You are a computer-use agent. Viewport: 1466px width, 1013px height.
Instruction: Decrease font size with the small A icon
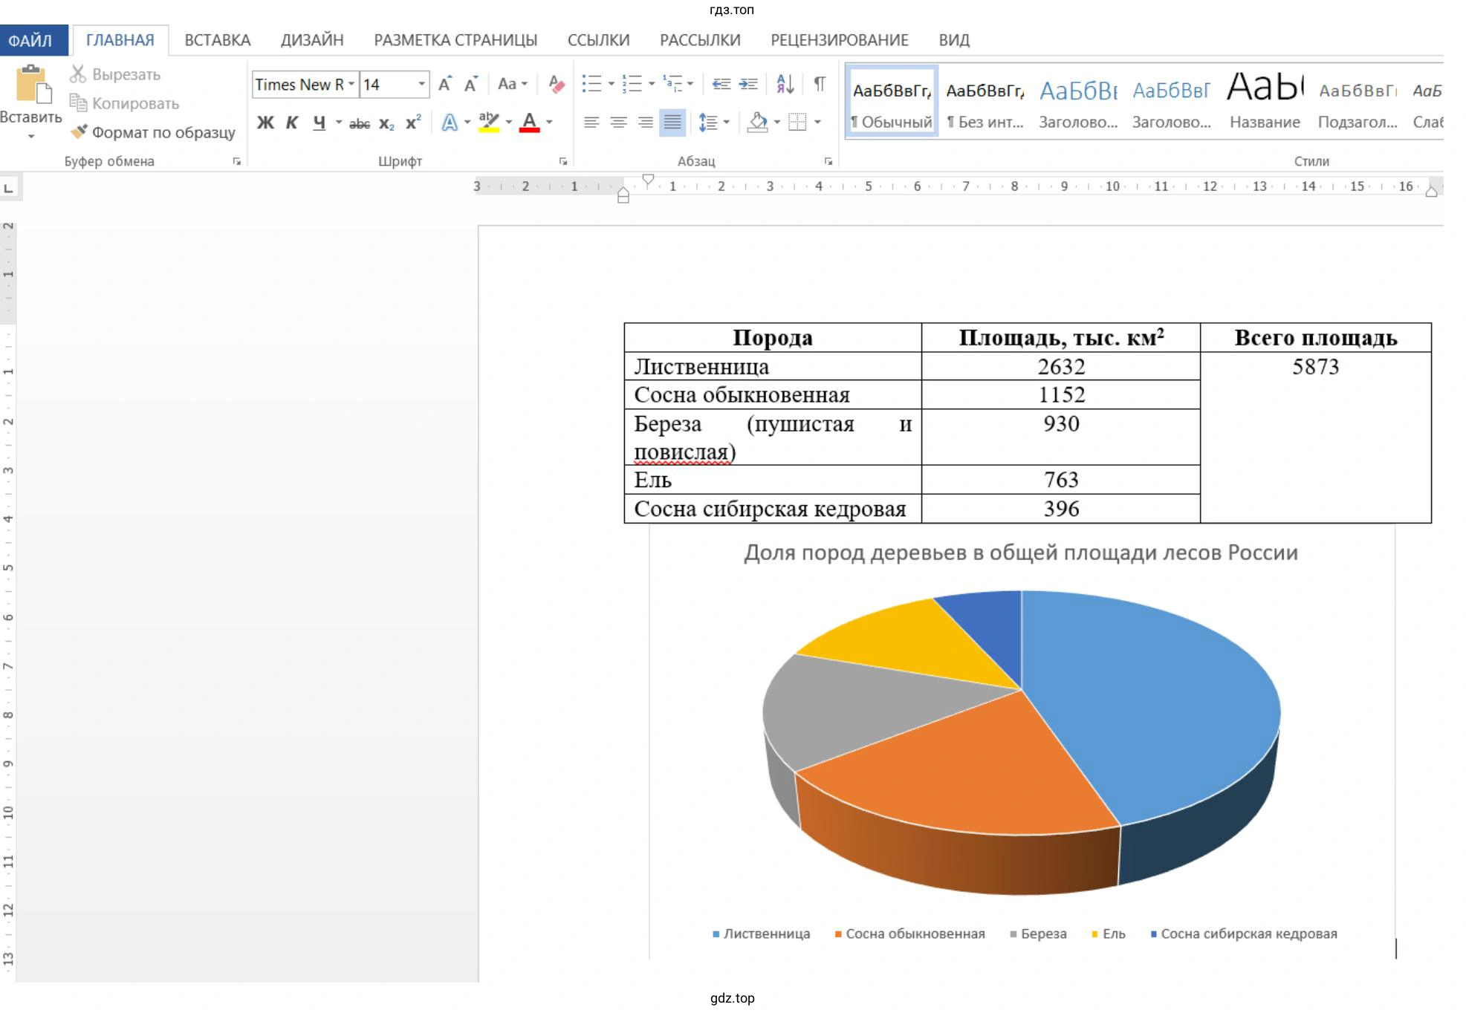click(471, 84)
